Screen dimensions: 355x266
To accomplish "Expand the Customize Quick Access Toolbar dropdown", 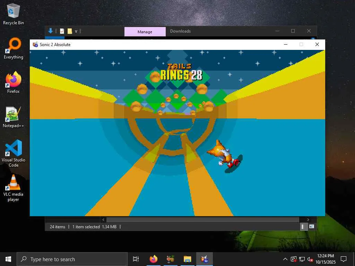I will point(76,32).
